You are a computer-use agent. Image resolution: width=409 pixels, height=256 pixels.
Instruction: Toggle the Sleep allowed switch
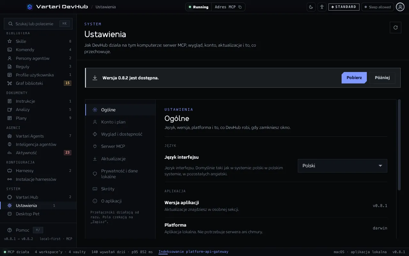(x=378, y=7)
